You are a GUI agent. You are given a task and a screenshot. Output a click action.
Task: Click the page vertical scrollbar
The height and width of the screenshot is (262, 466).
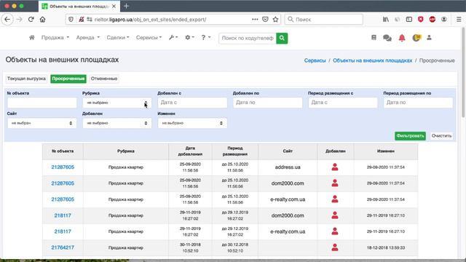click(463, 72)
